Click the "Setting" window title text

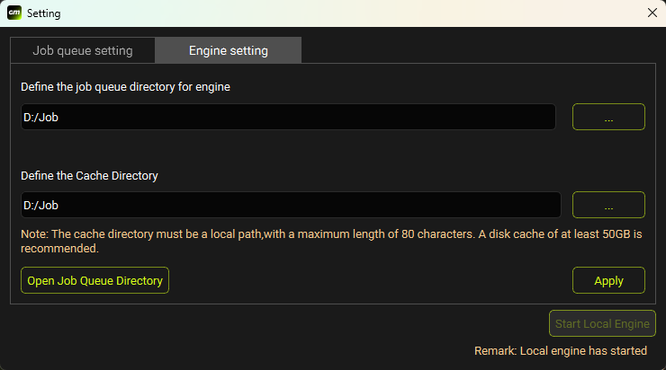[44, 13]
